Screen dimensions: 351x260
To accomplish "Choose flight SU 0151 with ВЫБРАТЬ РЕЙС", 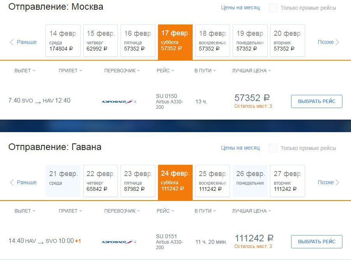I will pyautogui.click(x=316, y=241).
